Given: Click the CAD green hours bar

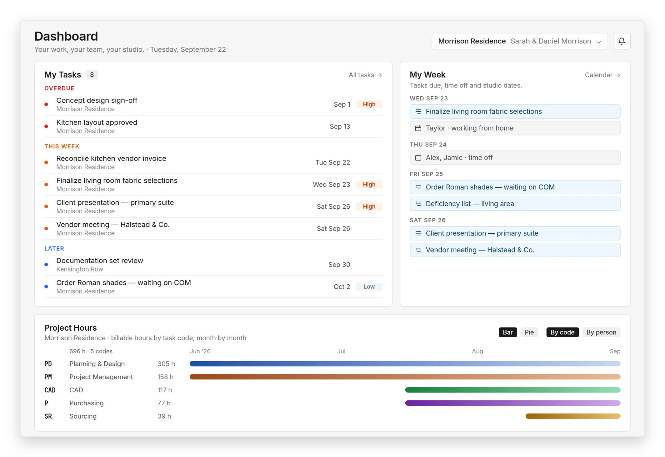Looking at the screenshot, I should coord(512,390).
